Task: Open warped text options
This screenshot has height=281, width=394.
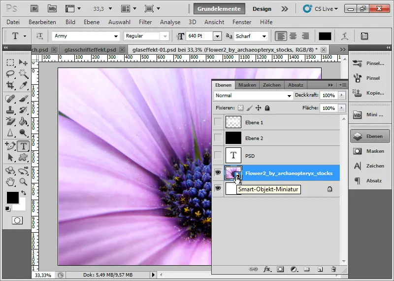Action: (x=344, y=36)
